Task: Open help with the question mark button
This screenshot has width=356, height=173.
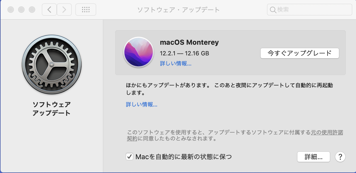Action: point(340,157)
